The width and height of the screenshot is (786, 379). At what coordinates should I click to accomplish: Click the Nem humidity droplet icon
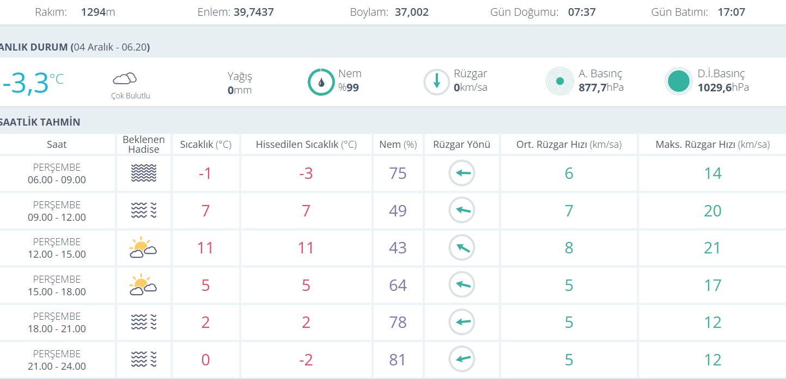tap(321, 82)
